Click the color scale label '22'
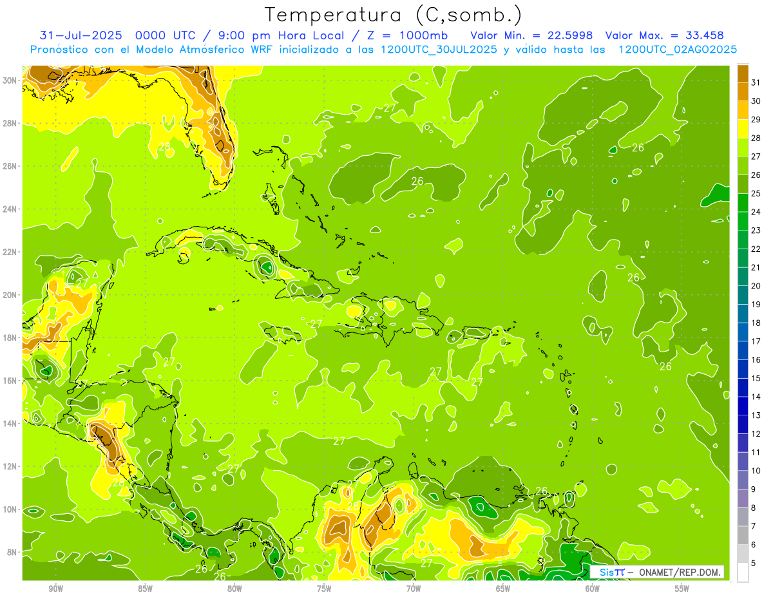The width and height of the screenshot is (773, 597). (756, 249)
